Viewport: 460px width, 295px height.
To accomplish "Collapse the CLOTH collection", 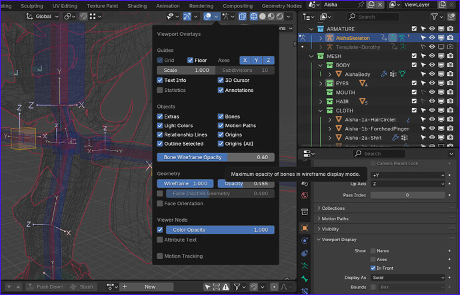I will (321, 111).
